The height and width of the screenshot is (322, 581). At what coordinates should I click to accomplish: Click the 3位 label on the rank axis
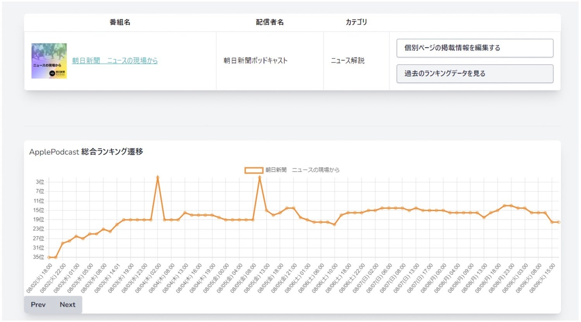[40, 182]
